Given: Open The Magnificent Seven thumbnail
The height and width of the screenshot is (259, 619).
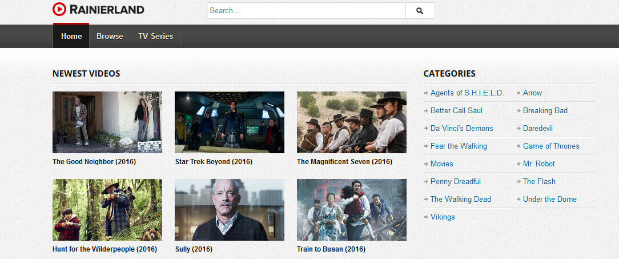Looking at the screenshot, I should 352,122.
